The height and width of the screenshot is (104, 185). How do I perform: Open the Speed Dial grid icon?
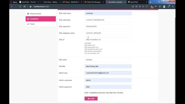[x=25, y=6]
